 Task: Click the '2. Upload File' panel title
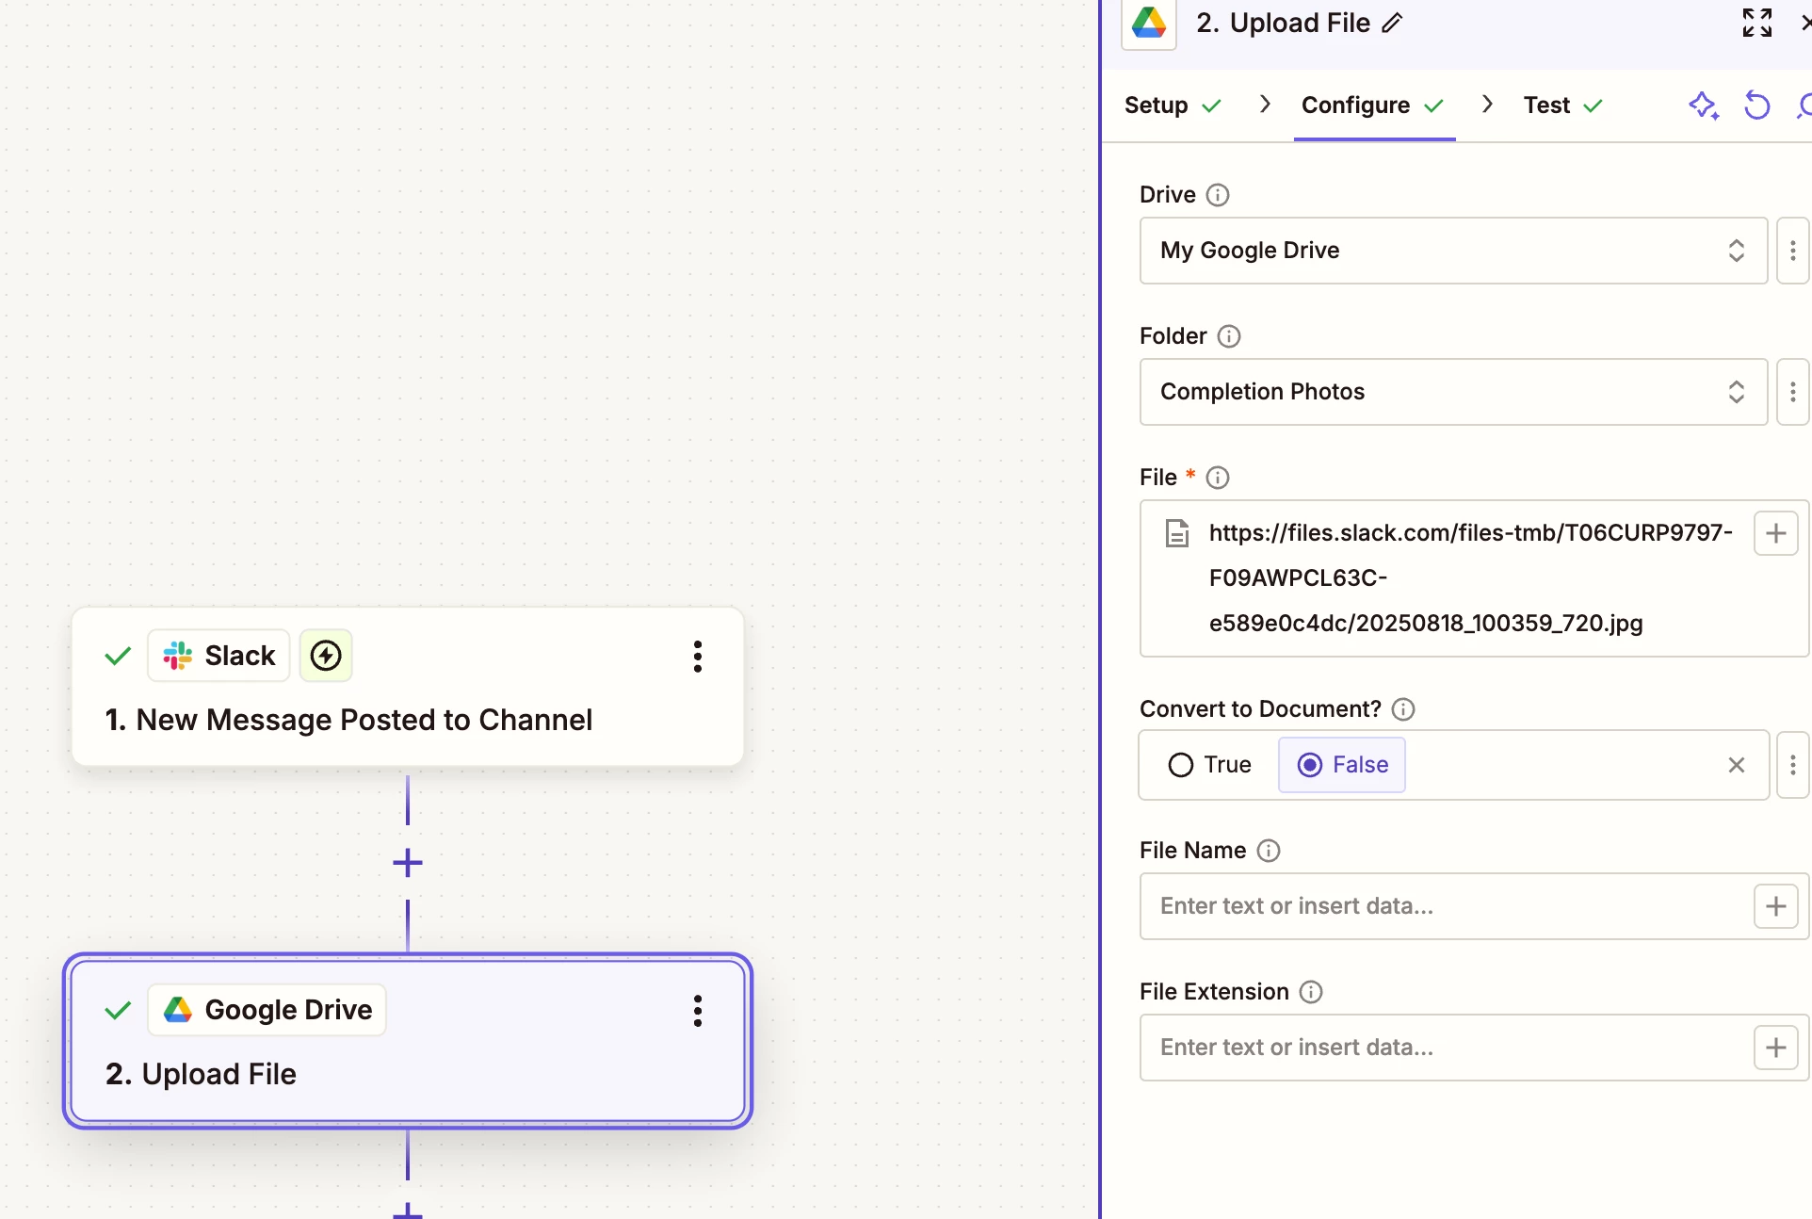pyautogui.click(x=1283, y=24)
